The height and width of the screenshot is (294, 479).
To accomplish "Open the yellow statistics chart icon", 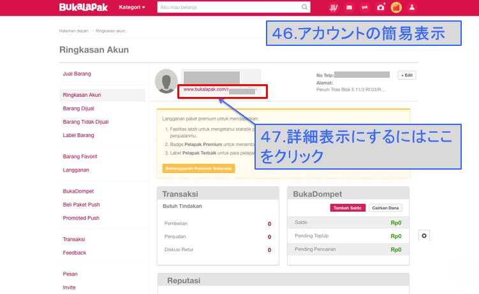I will click(396, 7).
